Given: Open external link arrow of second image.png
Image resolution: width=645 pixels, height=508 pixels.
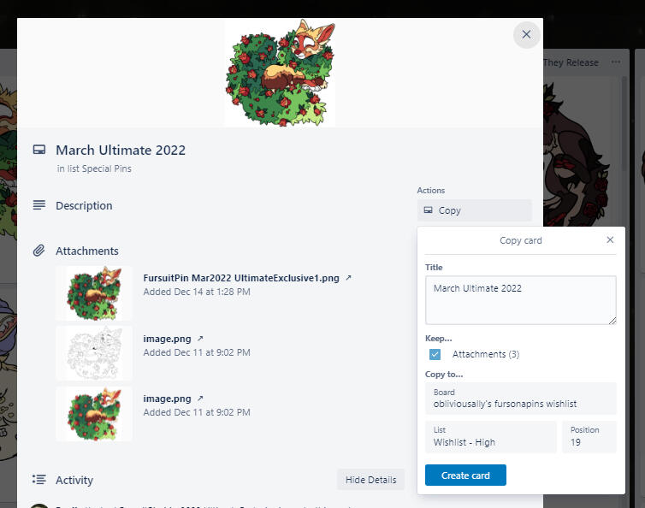Looking at the screenshot, I should [200, 339].
